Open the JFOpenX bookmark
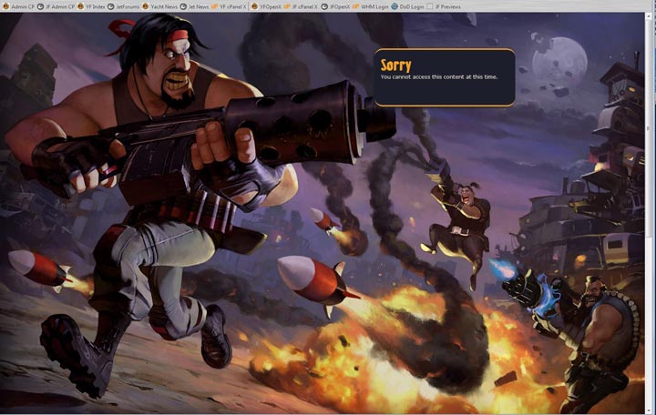Viewport: 656px width, 415px height. click(x=335, y=6)
